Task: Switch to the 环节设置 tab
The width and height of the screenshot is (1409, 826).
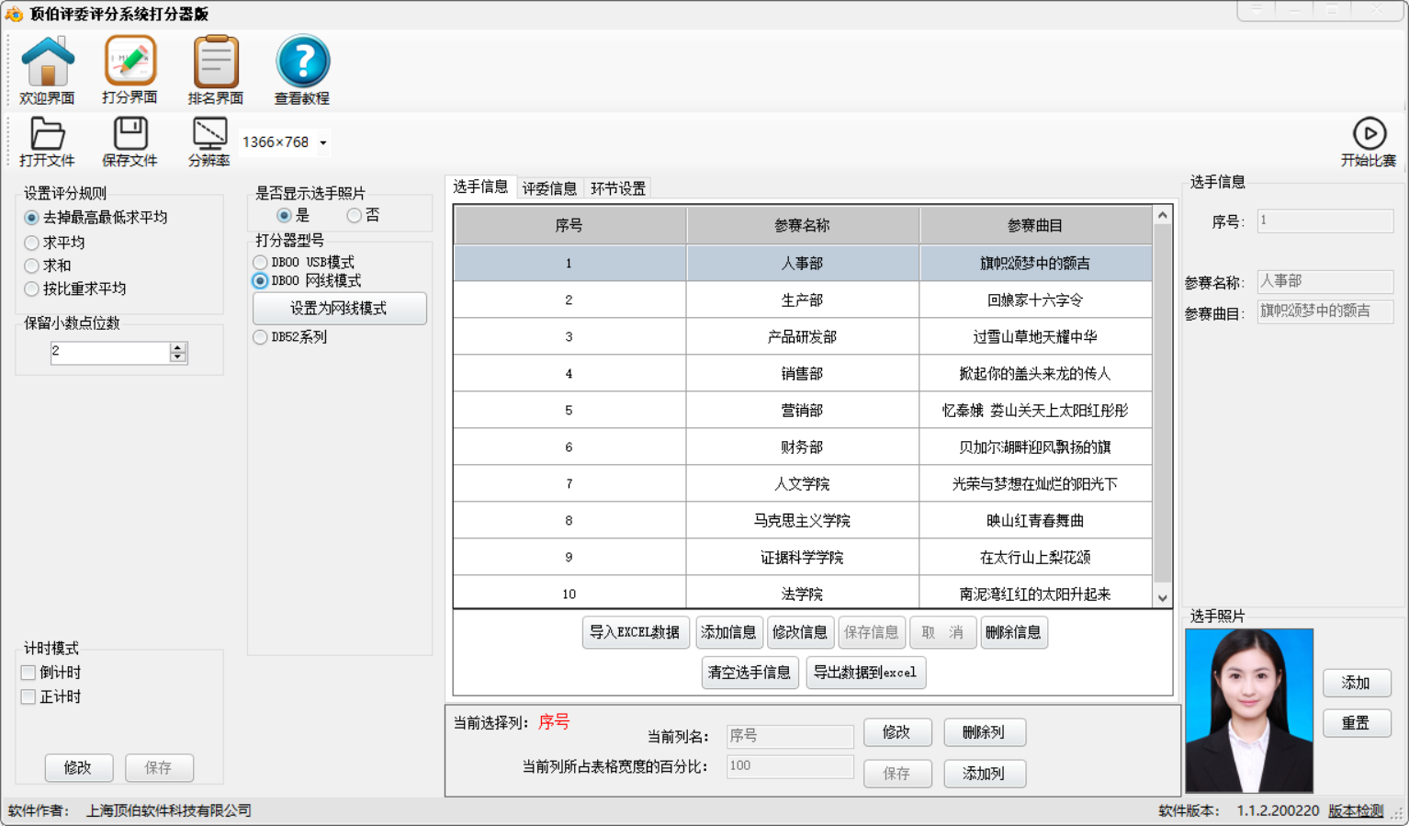Action: point(617,187)
